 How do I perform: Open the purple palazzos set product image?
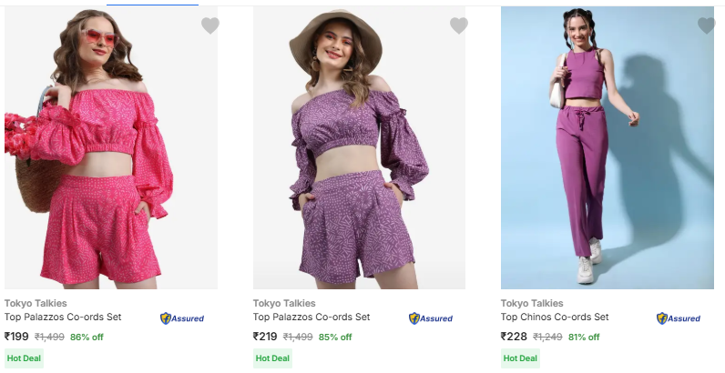pos(359,150)
